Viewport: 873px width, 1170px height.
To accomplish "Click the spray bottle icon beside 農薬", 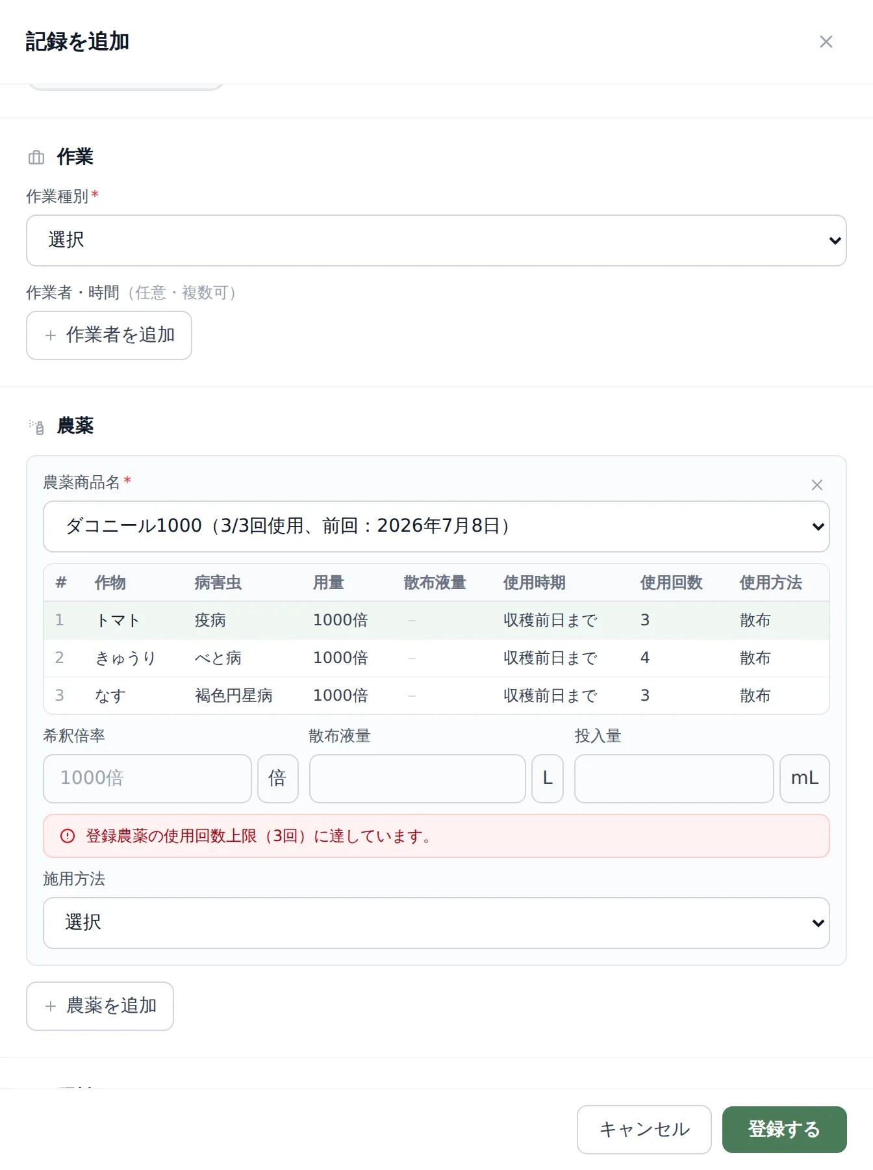I will (36, 426).
